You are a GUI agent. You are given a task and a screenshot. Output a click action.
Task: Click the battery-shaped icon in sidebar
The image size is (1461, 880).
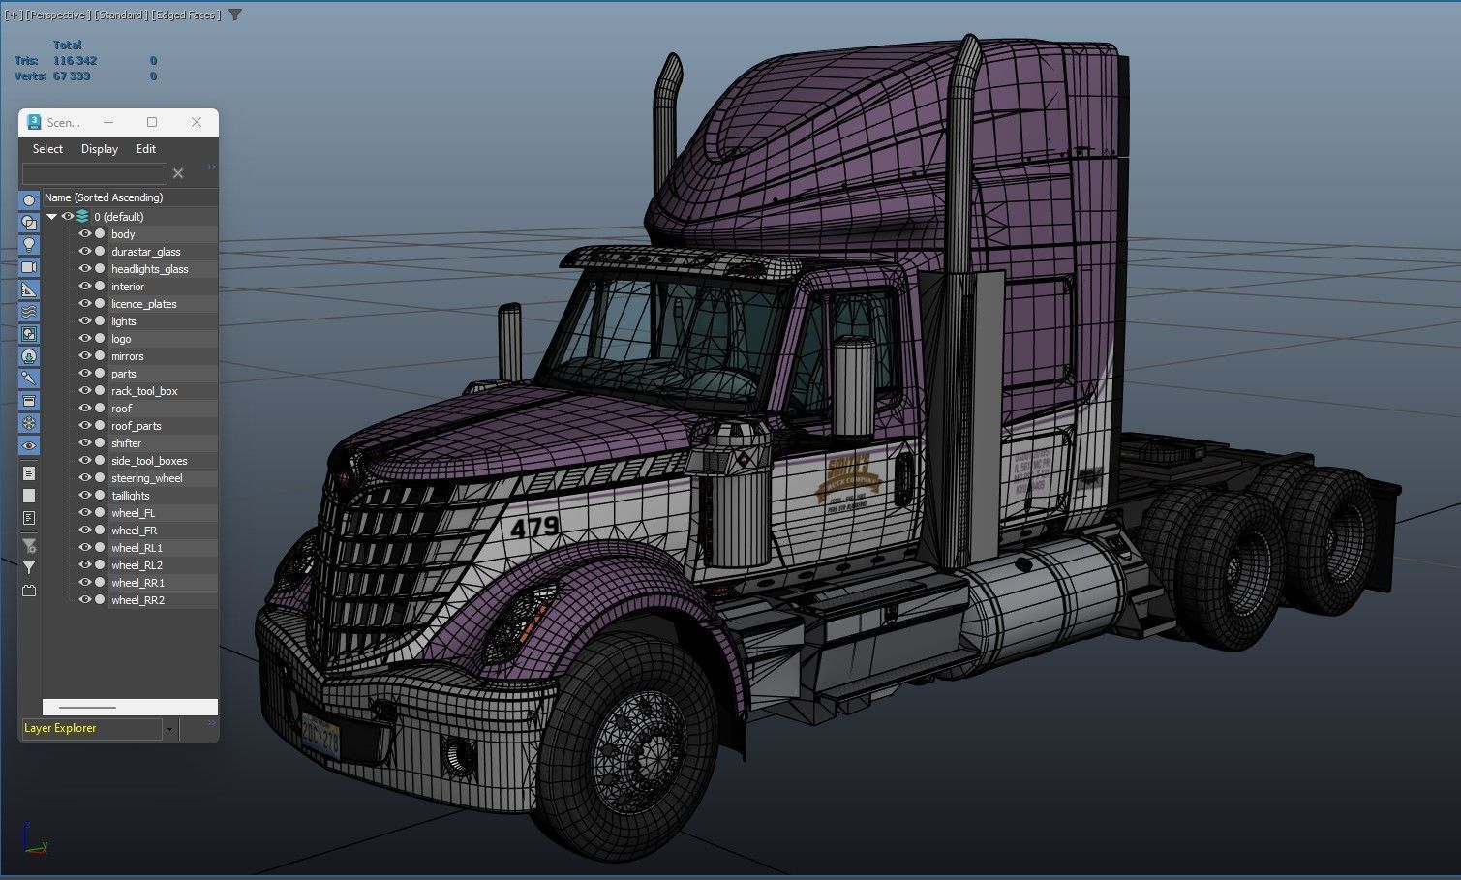[x=29, y=591]
